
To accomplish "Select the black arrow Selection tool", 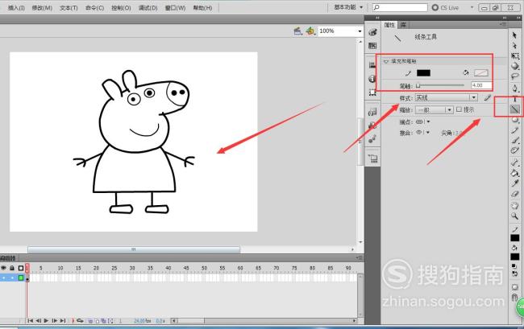I will [x=514, y=35].
